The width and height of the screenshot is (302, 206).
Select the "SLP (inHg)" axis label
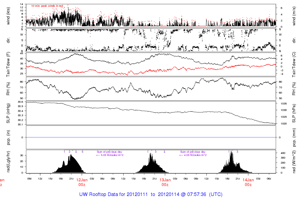point(8,113)
